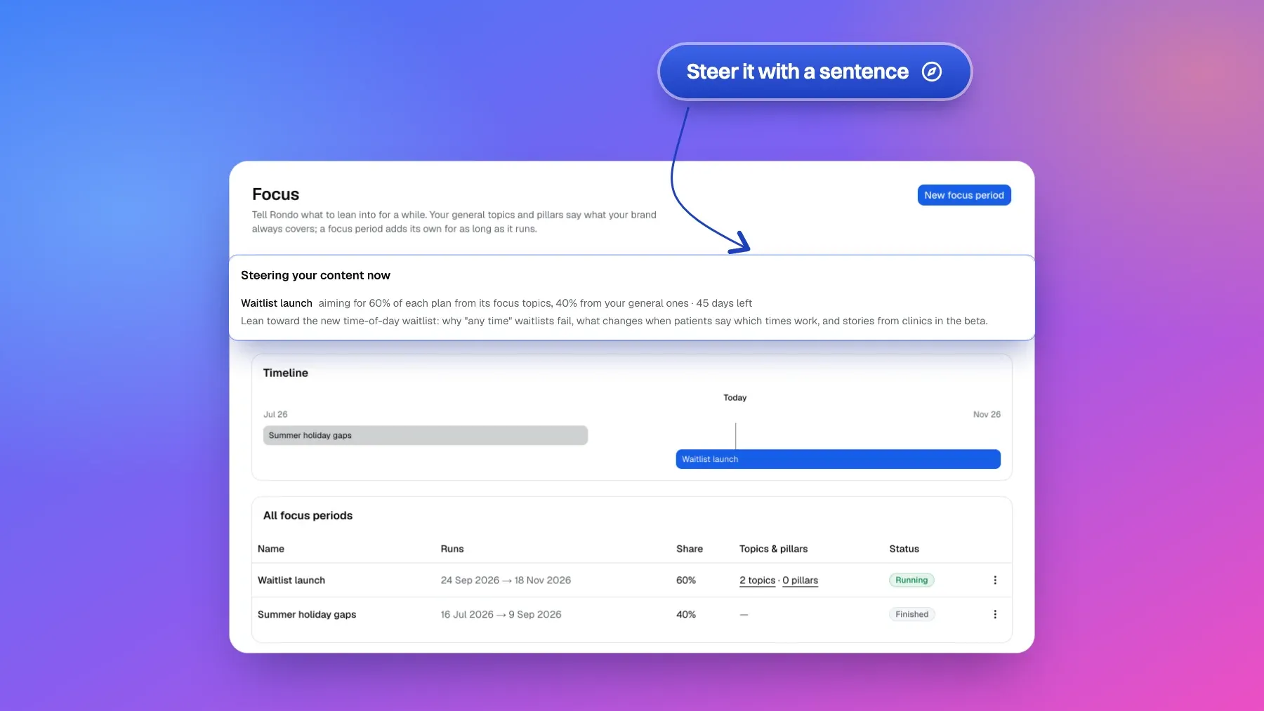This screenshot has width=1264, height=711.
Task: Click the 40% share value
Action: point(686,614)
